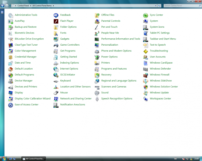Open Personalization link

click(110, 45)
